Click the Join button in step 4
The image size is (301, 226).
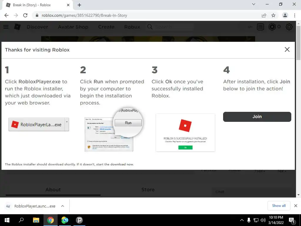coord(257,117)
